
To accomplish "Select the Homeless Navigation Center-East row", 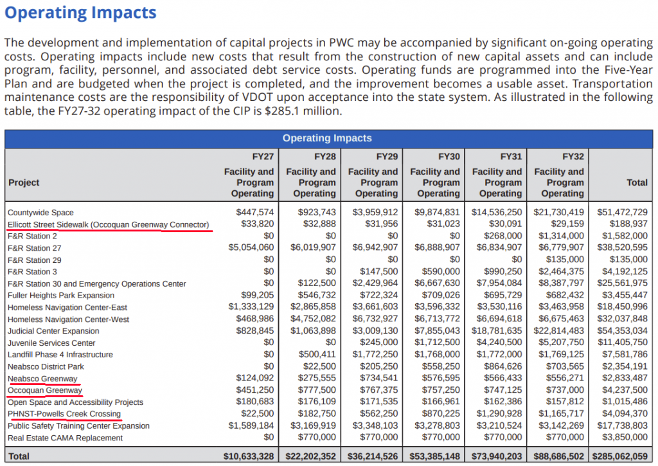I will pos(67,307).
